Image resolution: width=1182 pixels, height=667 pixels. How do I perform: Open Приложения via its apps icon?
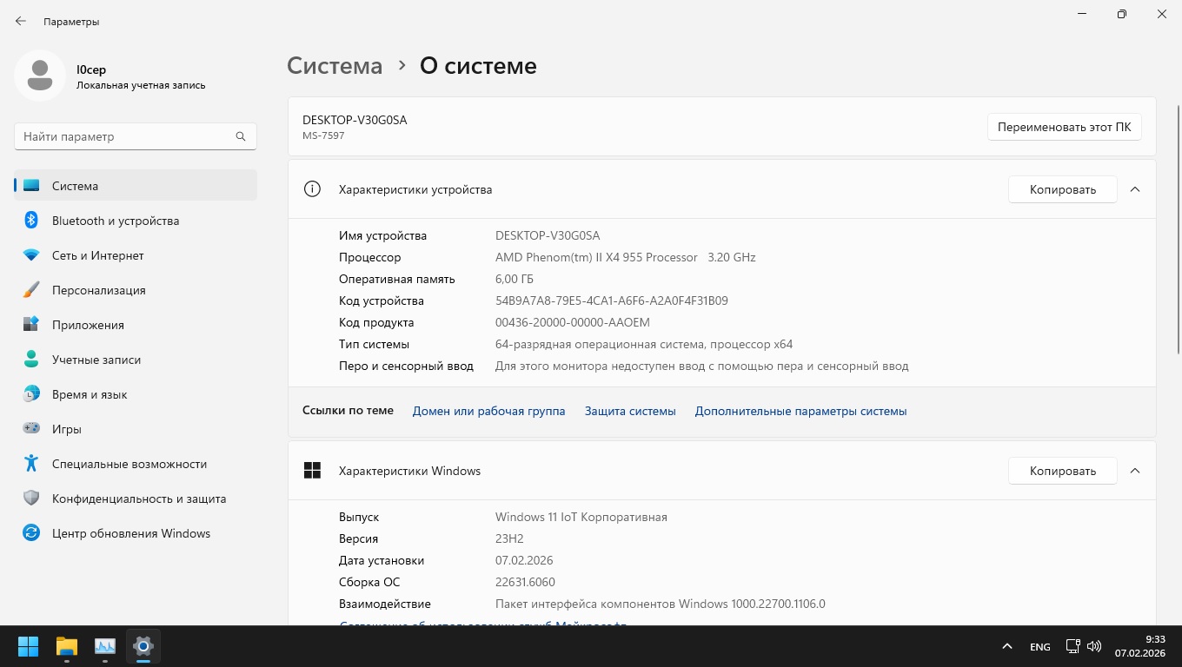tap(31, 325)
